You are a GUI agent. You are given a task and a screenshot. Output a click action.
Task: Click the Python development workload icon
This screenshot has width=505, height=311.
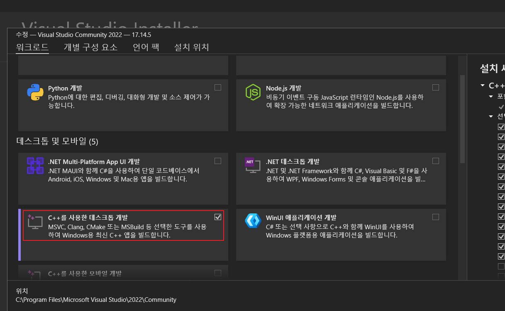click(x=35, y=92)
